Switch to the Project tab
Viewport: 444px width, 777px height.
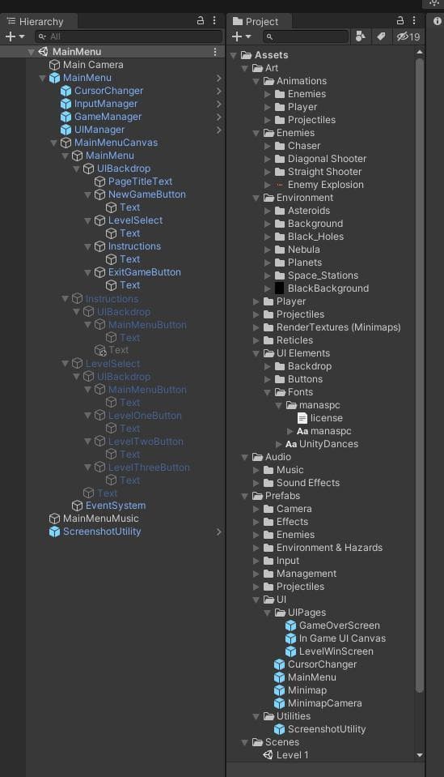pyautogui.click(x=256, y=21)
